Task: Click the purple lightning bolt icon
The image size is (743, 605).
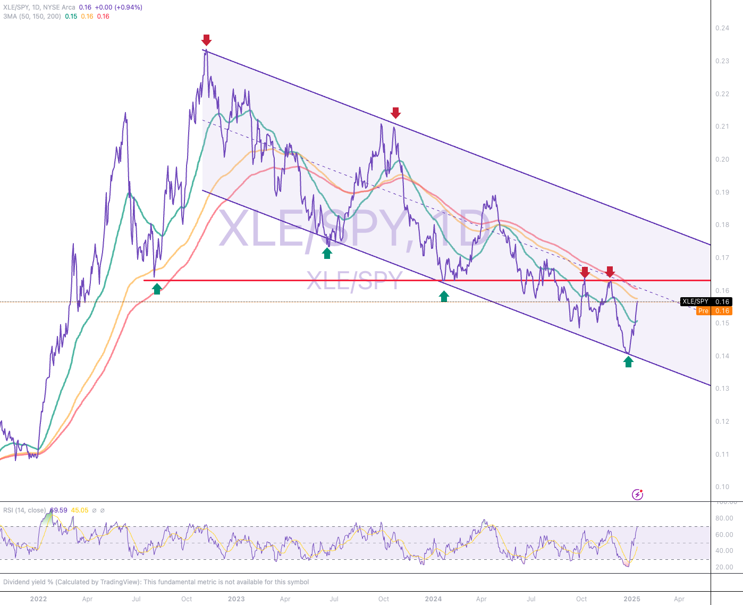Action: pos(637,495)
